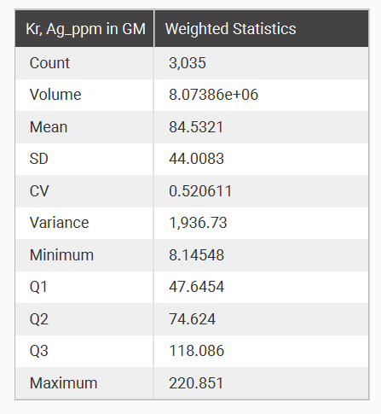Click the Weighted Statistics column header
The height and width of the screenshot is (414, 381).
230,29
